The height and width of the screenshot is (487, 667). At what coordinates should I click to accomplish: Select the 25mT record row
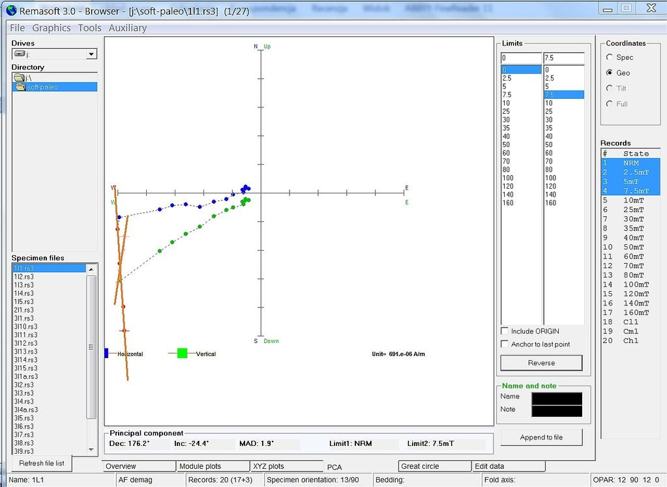(x=631, y=210)
